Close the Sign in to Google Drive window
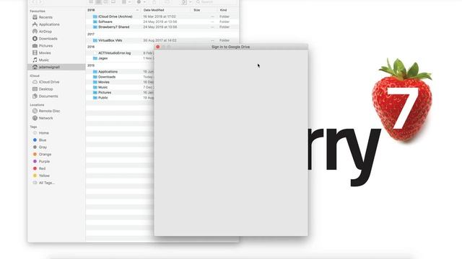This screenshot has height=259, width=462. (157, 47)
